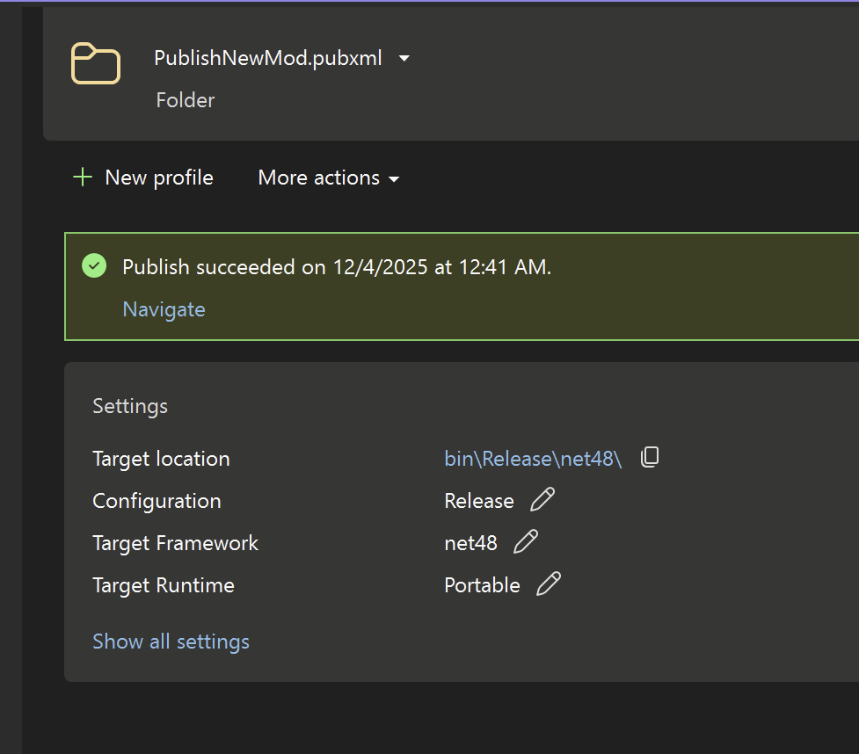Click the Target Framework label

(175, 543)
